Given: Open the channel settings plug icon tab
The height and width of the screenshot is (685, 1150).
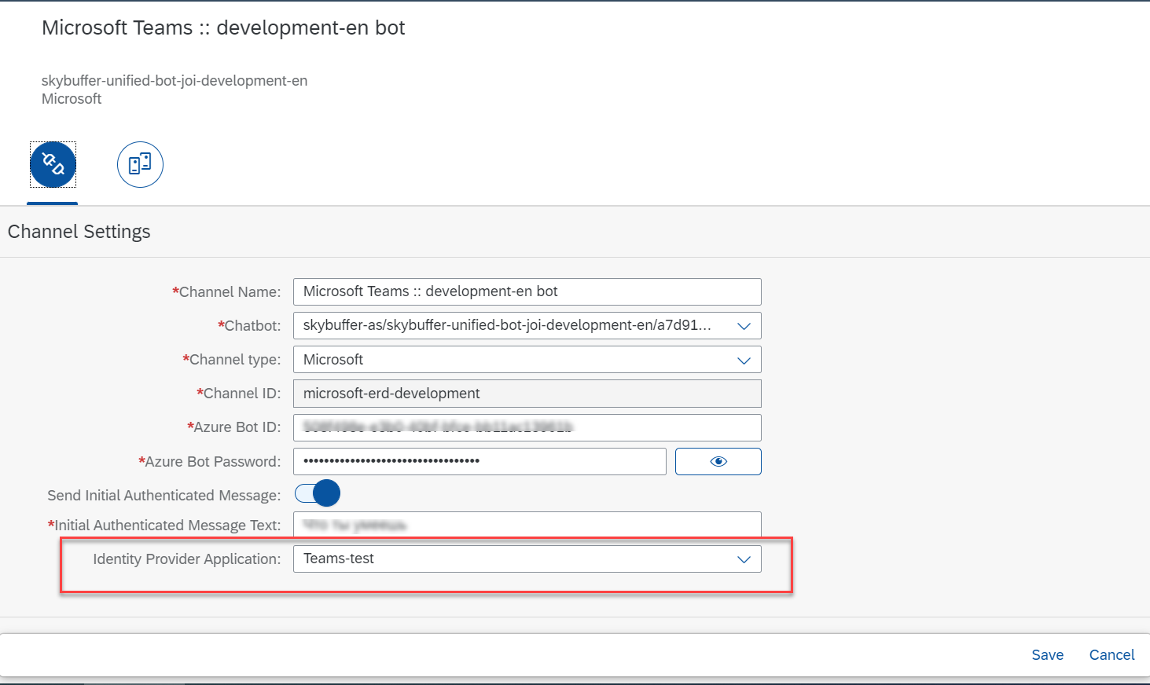Looking at the screenshot, I should pos(53,165).
